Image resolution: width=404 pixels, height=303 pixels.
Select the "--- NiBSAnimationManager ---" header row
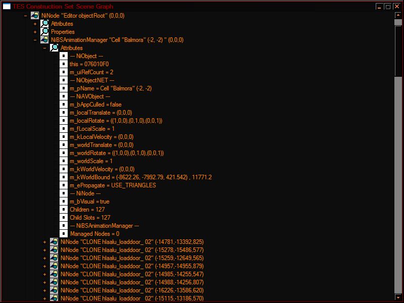pyautogui.click(x=105, y=226)
